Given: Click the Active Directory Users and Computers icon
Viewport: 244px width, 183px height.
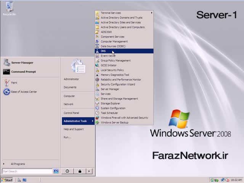Looking at the screenshot, I should pos(97,27).
